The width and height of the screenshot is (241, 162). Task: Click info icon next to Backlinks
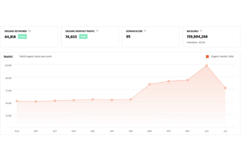tap(201, 31)
